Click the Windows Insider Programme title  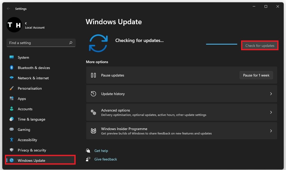tap(124, 129)
